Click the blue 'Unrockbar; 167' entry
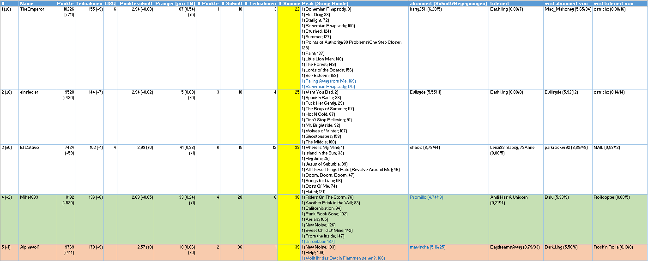 (318, 242)
